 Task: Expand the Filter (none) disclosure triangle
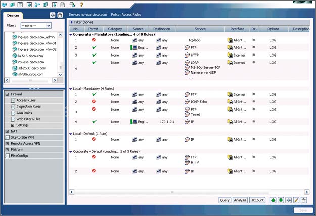point(72,22)
